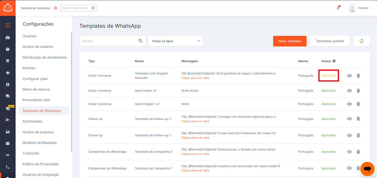Click para ver mais on Campanha 2
377x178 pixels.
click(x=195, y=154)
